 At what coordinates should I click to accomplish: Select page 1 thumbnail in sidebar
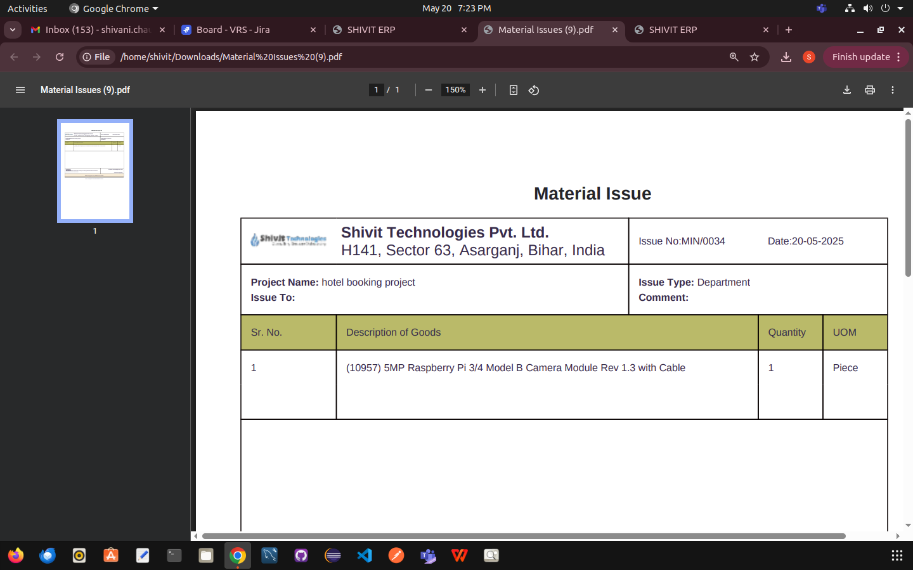tap(95, 171)
